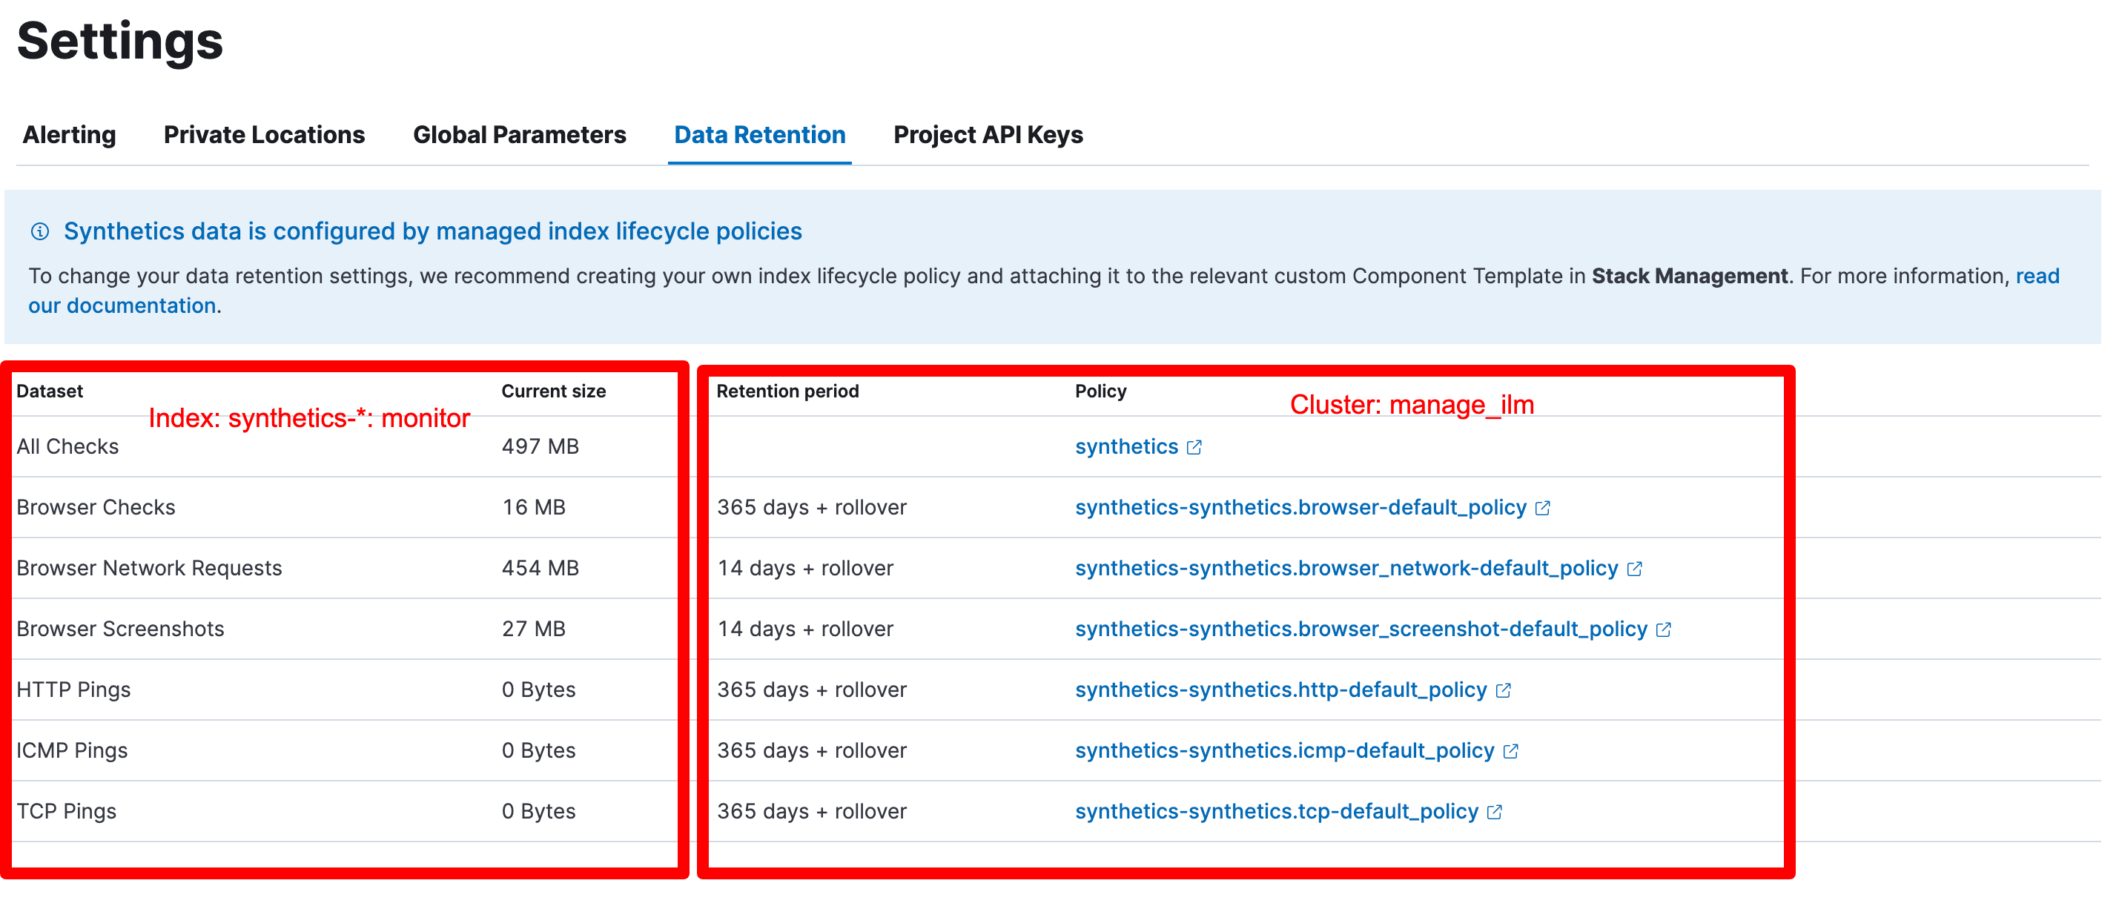Click the external link icon beside http-default_policy
Viewport: 2119px width, 909px height.
coord(1503,690)
